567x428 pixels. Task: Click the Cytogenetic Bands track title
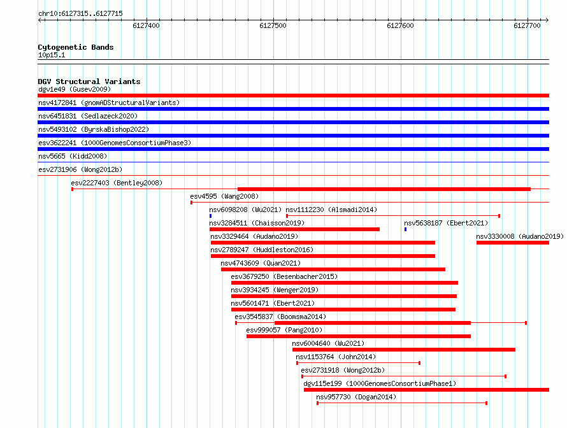pos(76,47)
